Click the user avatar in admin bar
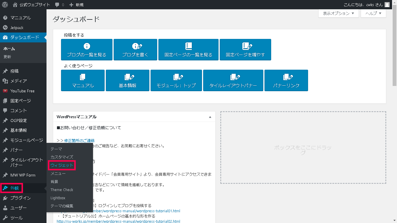This screenshot has width=397, height=223. pos(387,5)
